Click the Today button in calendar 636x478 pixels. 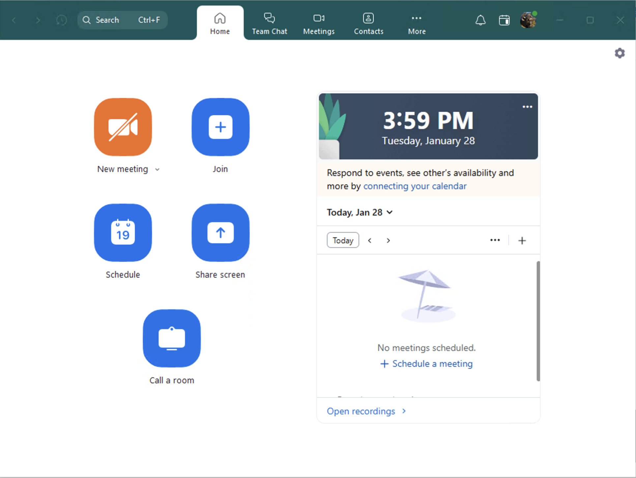343,240
